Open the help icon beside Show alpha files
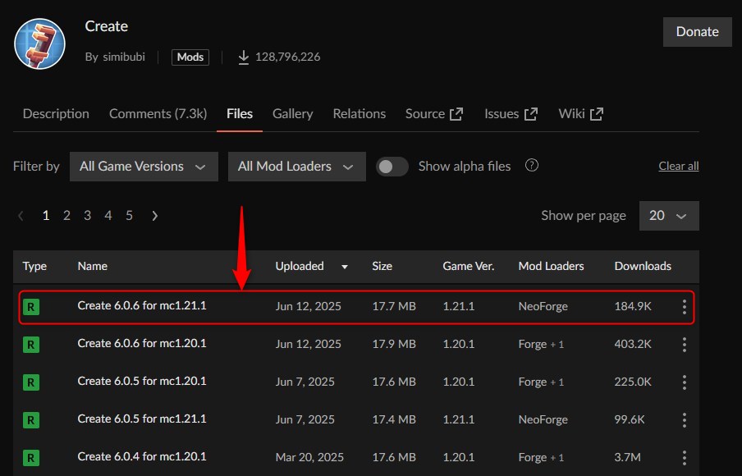This screenshot has width=742, height=476. click(531, 166)
